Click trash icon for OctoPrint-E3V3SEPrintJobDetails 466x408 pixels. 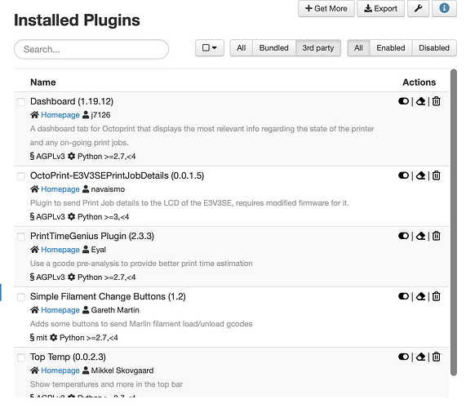pyautogui.click(x=437, y=175)
